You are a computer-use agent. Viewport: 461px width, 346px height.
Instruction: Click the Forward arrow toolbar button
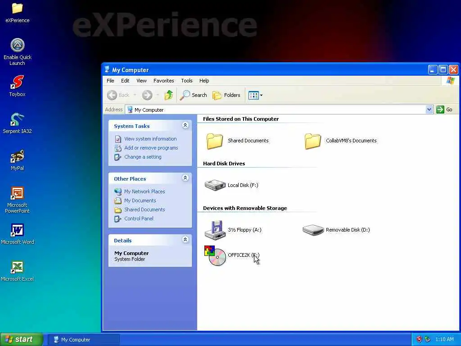[x=147, y=95]
